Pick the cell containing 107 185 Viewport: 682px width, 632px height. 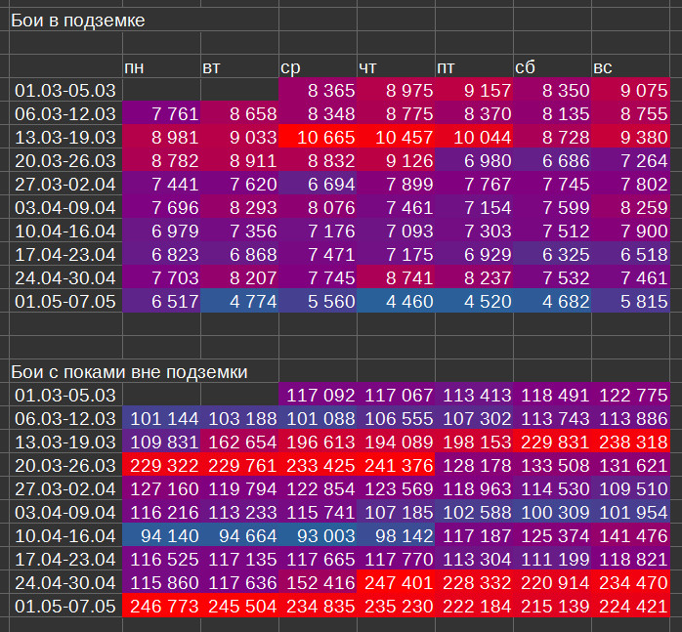[397, 513]
